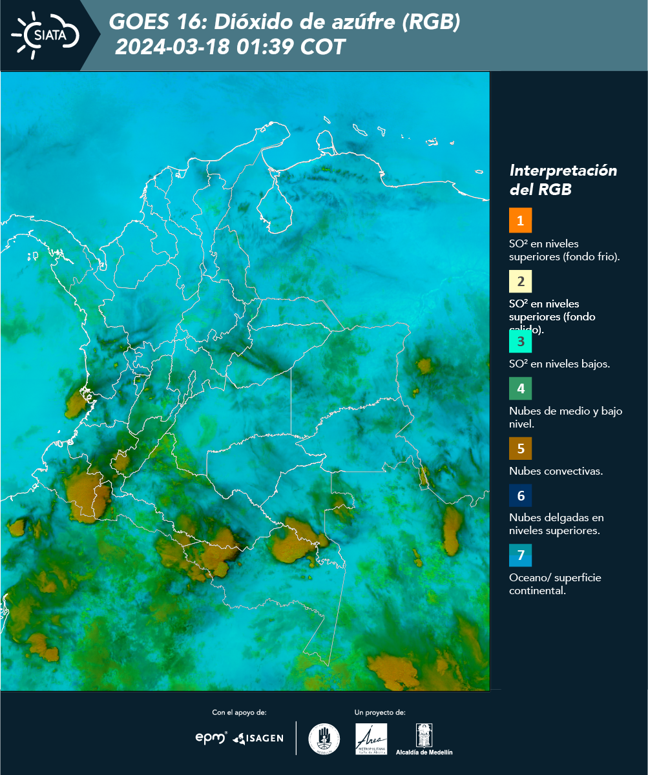Click the label 'SO² en niveles superiores (fondo frio).'
This screenshot has height=775, width=648.
(565, 250)
